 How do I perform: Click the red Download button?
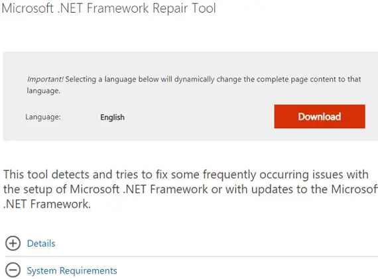(320, 117)
